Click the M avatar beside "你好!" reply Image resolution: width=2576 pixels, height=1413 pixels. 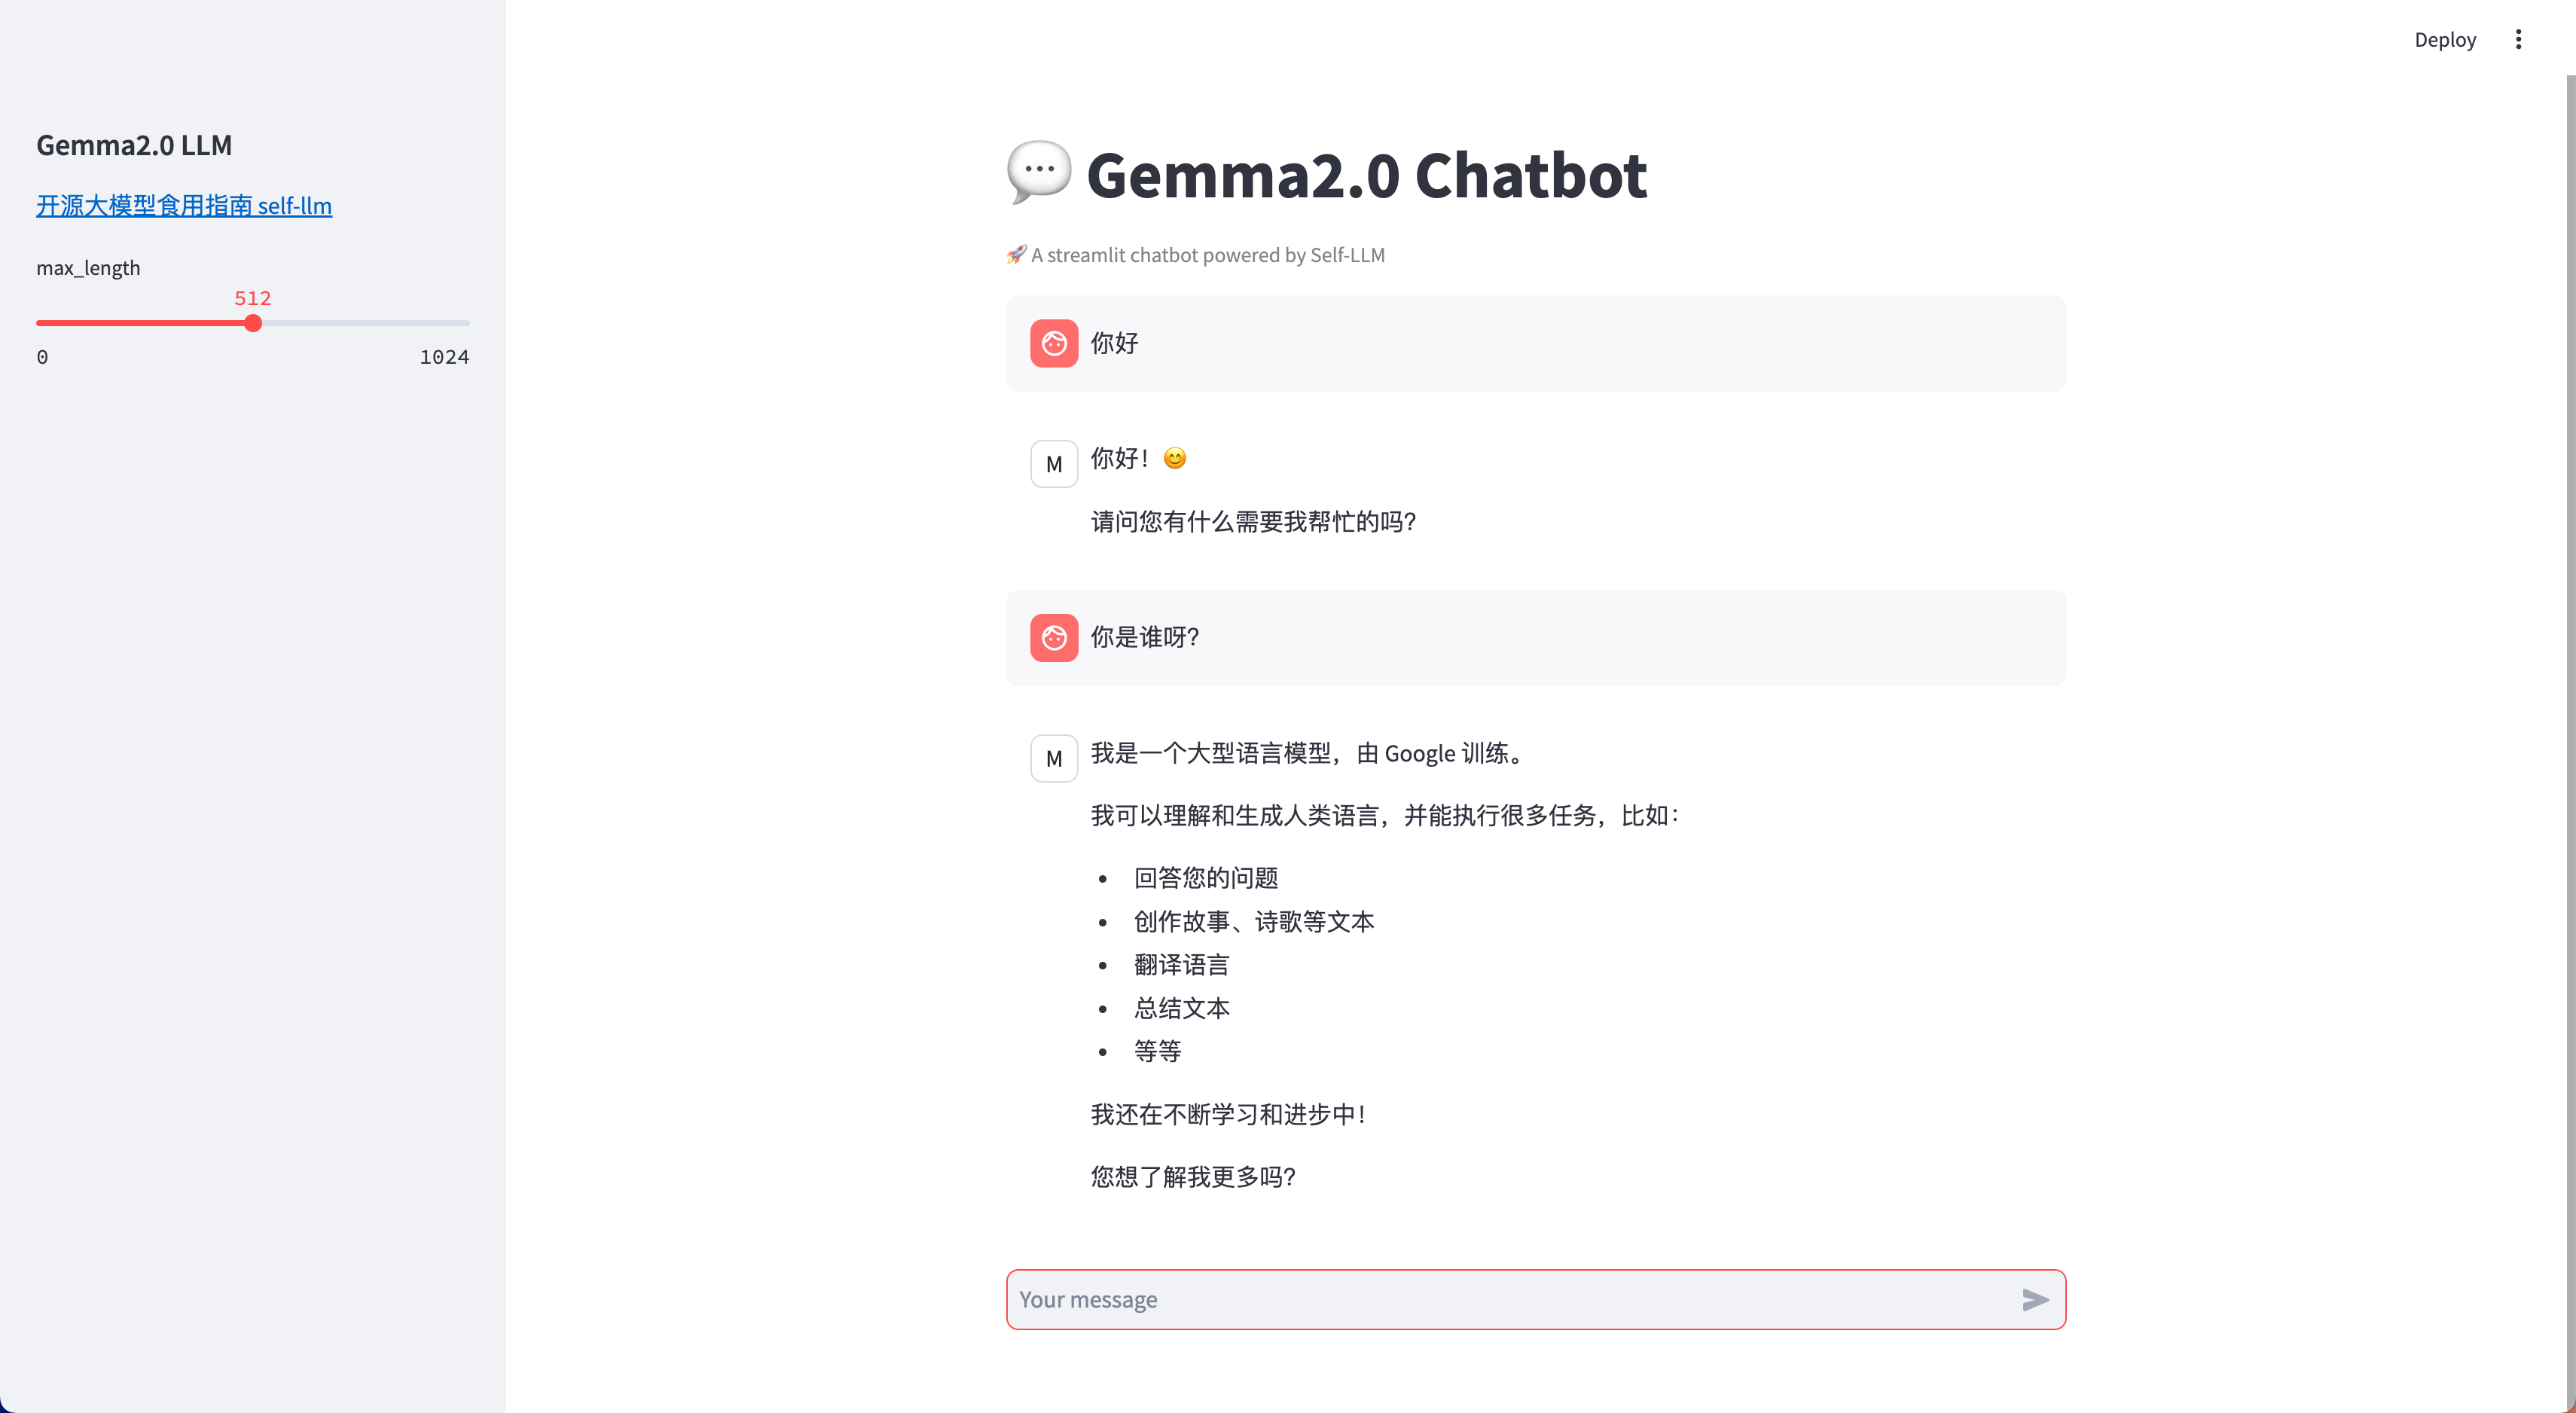pyautogui.click(x=1054, y=464)
